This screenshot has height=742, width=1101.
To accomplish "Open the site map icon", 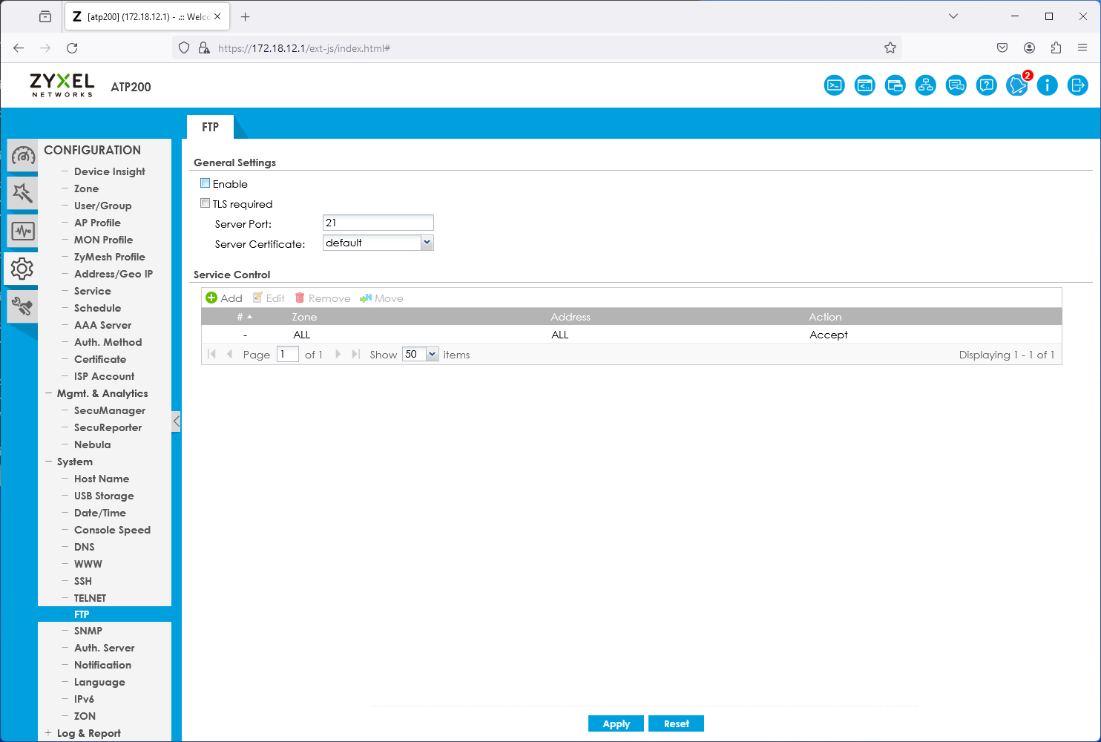I will (926, 85).
